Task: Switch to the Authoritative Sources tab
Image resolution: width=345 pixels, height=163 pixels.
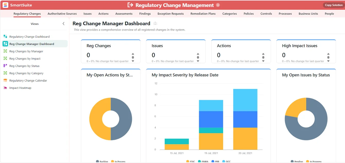Action: (x=62, y=14)
